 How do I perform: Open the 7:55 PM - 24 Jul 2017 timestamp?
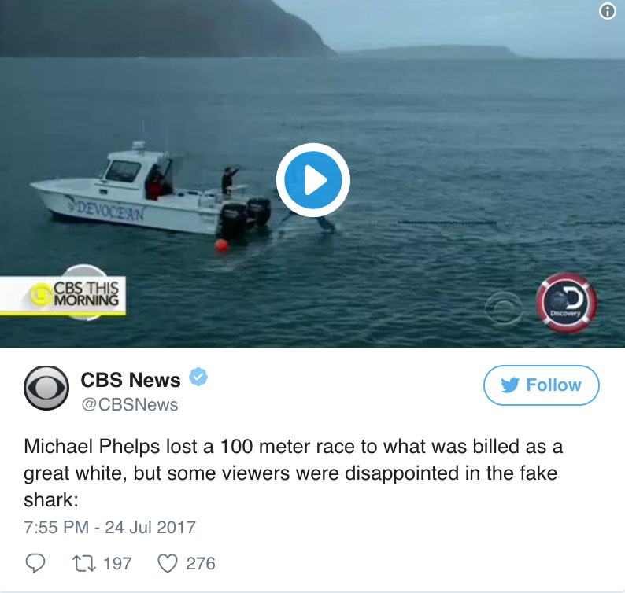tap(109, 527)
